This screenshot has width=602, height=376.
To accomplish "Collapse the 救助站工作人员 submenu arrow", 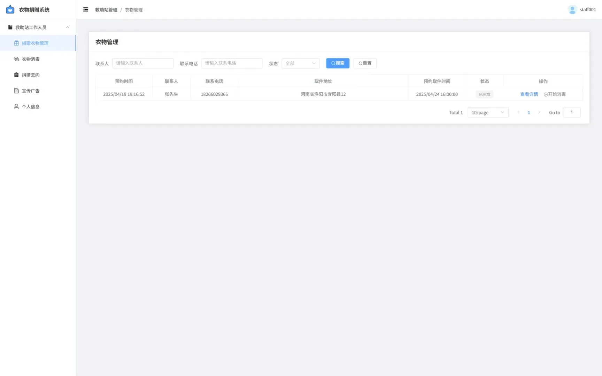I will point(68,27).
